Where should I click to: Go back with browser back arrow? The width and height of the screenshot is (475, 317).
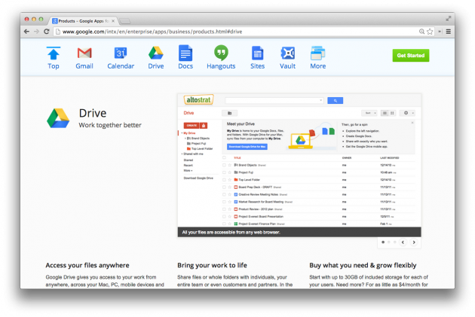[x=26, y=32]
